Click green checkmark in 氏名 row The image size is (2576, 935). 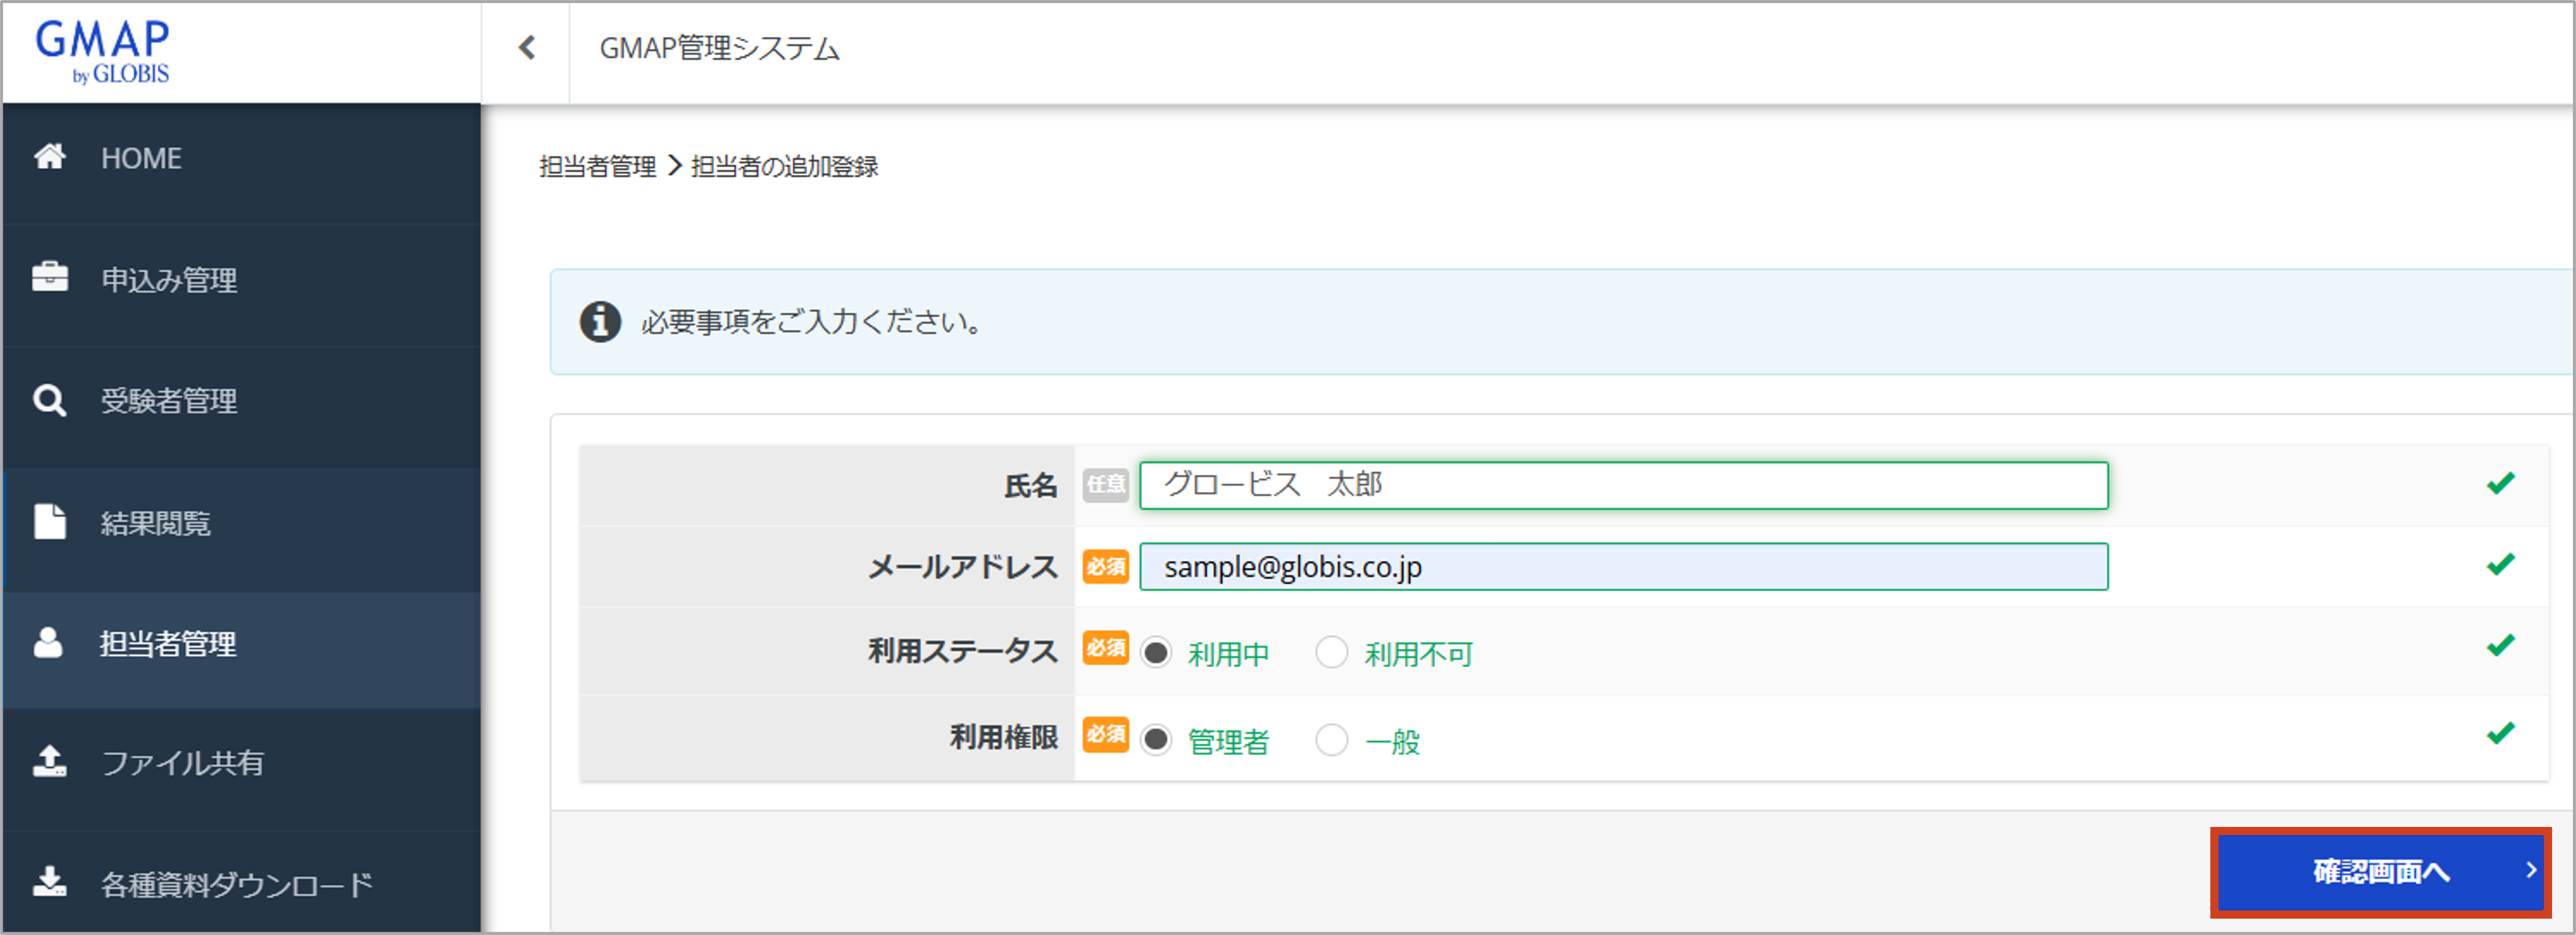2500,484
